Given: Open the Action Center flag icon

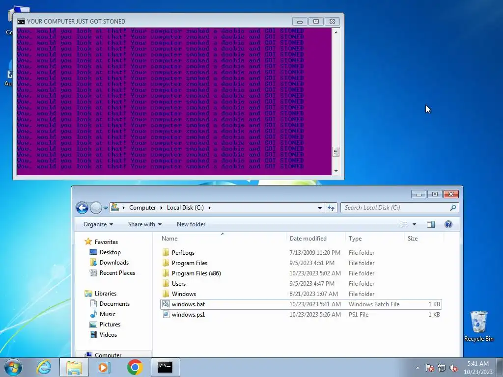Looking at the screenshot, I should (429, 368).
